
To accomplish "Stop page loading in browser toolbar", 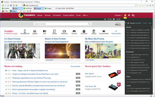I will pyautogui.click(x=8, y=5).
